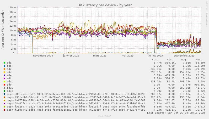
Task: Click the Munin 2.0.67 footer text
Action: pyautogui.click(x=104, y=116)
